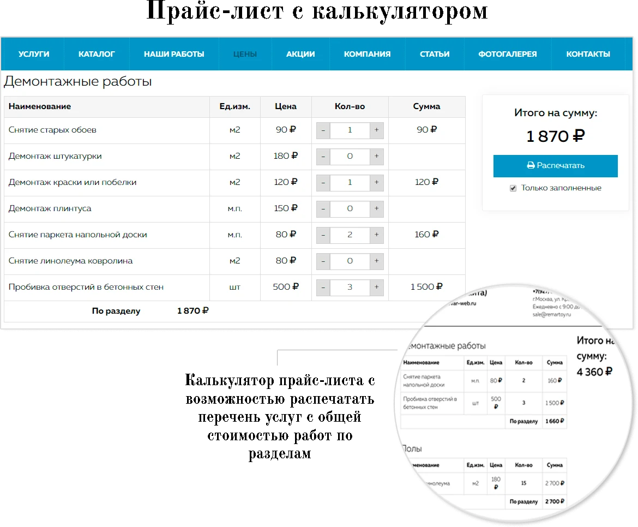
Task: Increase quantity for Демонтаж плинтуса
Action: coord(376,209)
